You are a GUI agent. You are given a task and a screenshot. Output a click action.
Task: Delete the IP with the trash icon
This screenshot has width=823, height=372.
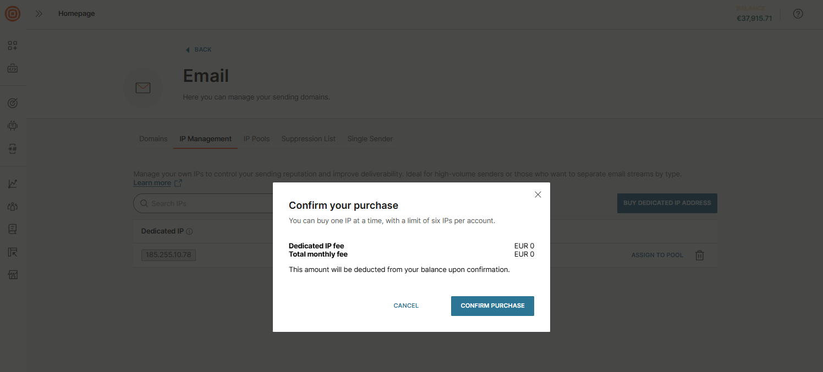[x=699, y=255]
